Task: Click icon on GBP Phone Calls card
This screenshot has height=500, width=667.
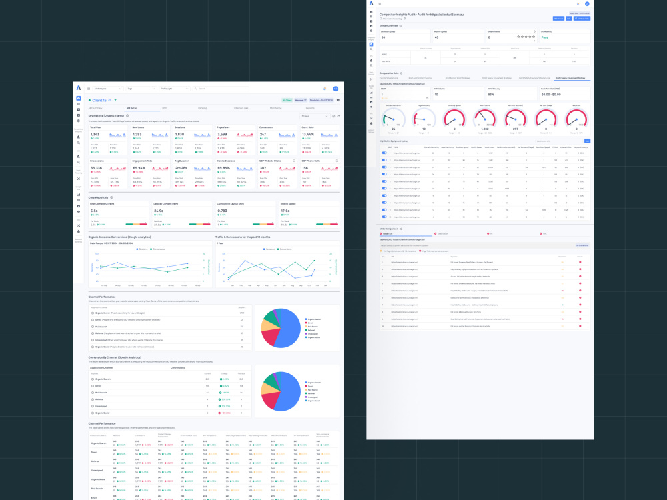Action: pyautogui.click(x=336, y=161)
